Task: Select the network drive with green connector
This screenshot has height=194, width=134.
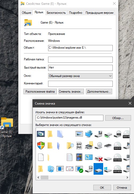Action: click(x=108, y=135)
